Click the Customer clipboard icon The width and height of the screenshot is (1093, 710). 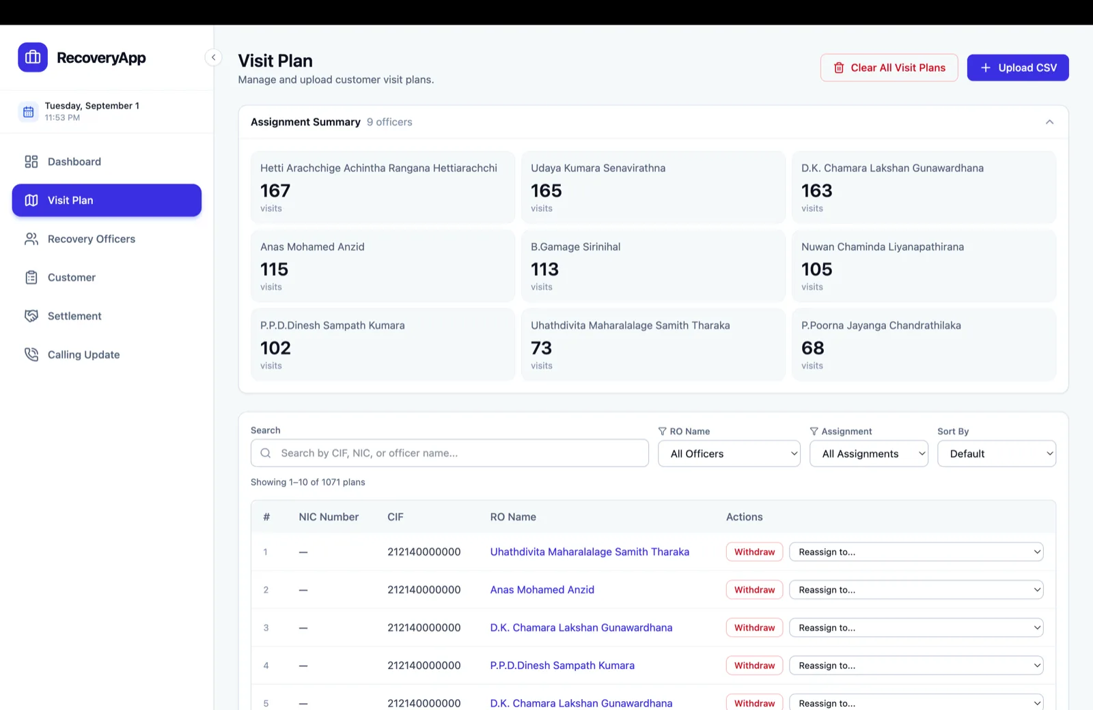pyautogui.click(x=31, y=277)
